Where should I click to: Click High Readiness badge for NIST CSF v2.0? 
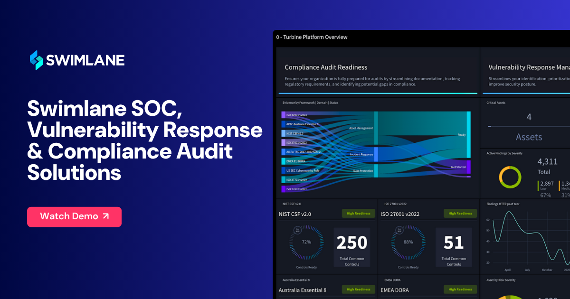(358, 214)
